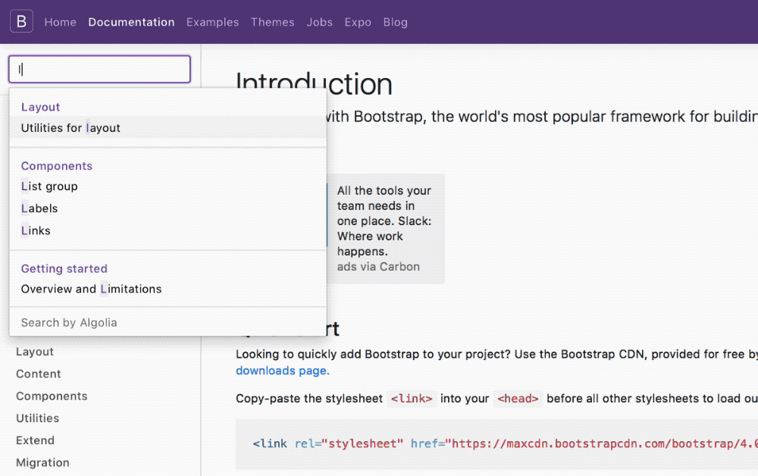This screenshot has width=758, height=476.
Task: Click 'ads via Carbon' link
Action: [378, 267]
